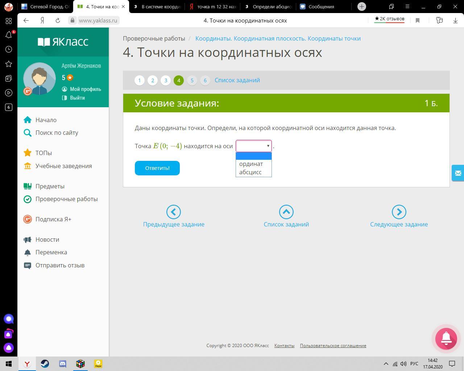Open the collections icon in browser sidebar
This screenshot has width=464, height=371.
point(9,78)
